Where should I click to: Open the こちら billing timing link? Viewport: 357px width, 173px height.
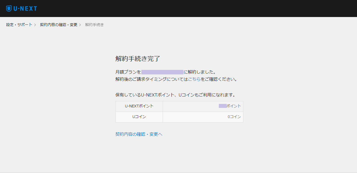point(194,79)
